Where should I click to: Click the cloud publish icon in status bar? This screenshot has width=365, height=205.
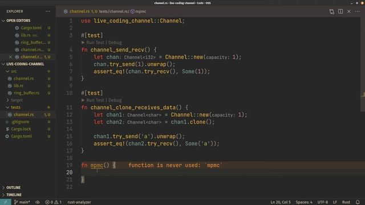[x=38, y=202]
